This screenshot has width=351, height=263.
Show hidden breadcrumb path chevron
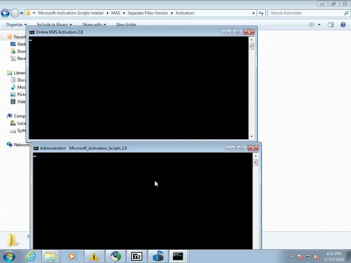pyautogui.click(x=34, y=13)
